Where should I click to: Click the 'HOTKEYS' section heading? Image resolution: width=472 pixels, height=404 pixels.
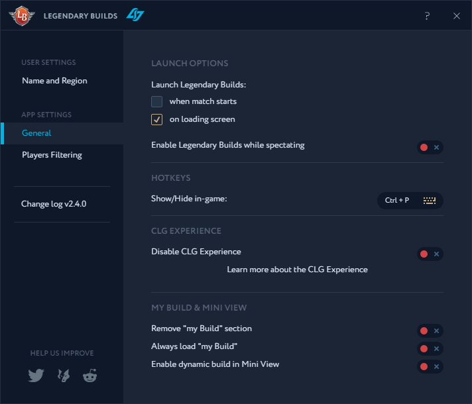click(x=170, y=178)
